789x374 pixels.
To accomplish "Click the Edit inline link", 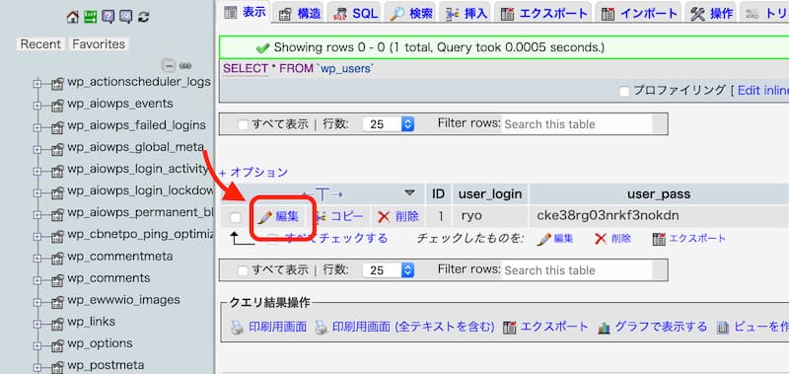I will tap(763, 91).
